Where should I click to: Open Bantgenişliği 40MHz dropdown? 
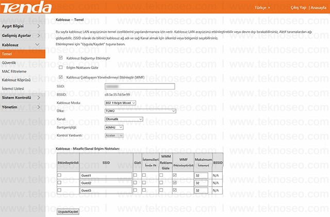click(x=114, y=127)
